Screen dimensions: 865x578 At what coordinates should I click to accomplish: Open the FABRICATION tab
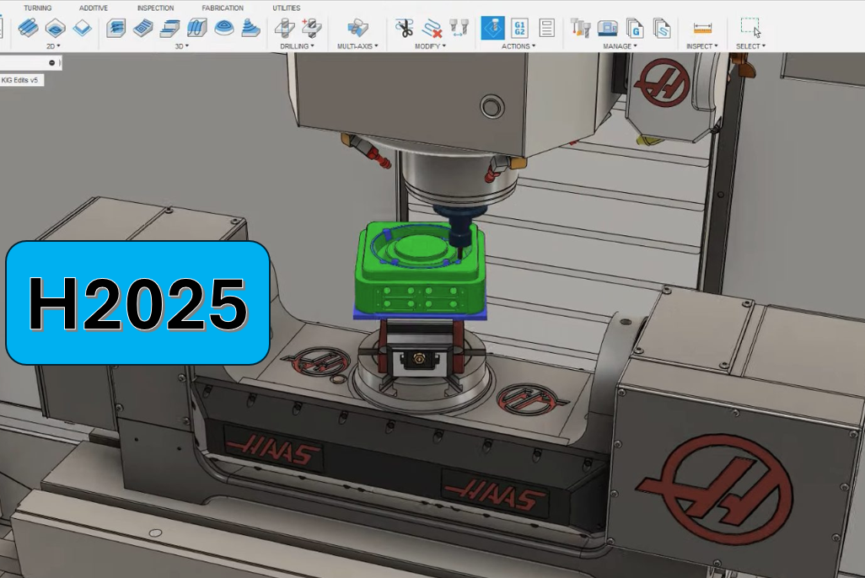(x=223, y=8)
